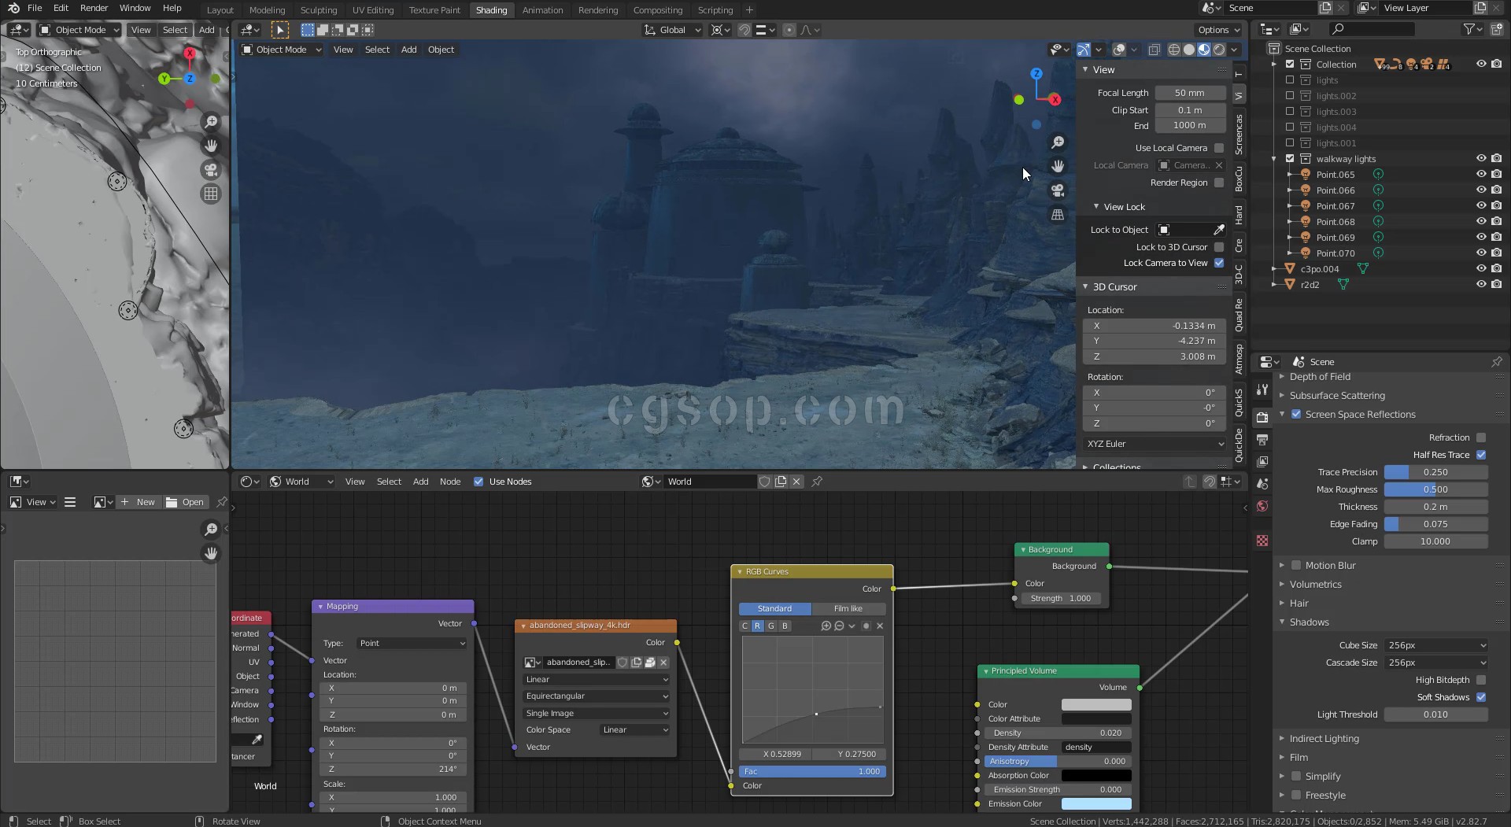Open the Render properties tab
This screenshot has height=827, width=1511.
point(1262,417)
